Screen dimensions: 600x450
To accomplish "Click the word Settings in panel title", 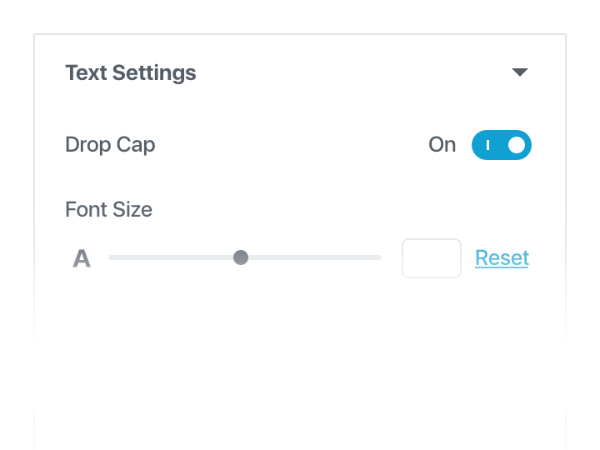I will [154, 72].
